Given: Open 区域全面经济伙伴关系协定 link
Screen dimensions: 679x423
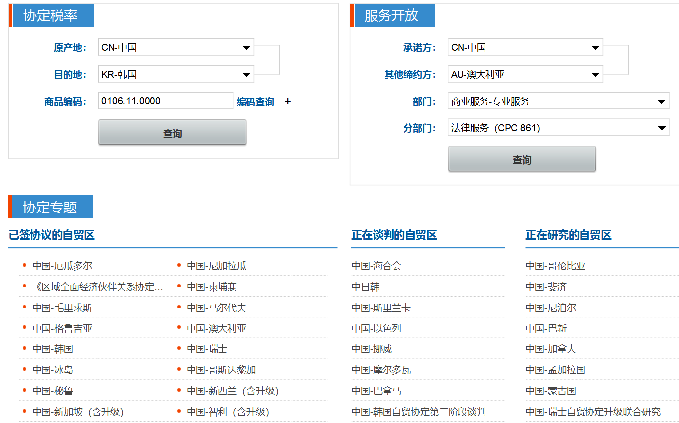Looking at the screenshot, I should coord(97,287).
